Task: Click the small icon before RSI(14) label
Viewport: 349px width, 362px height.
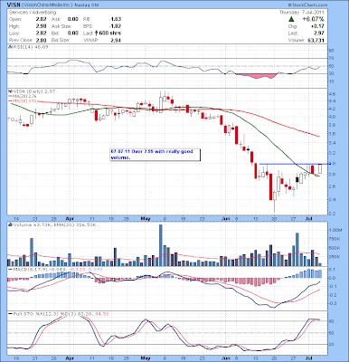Action: pos(10,47)
